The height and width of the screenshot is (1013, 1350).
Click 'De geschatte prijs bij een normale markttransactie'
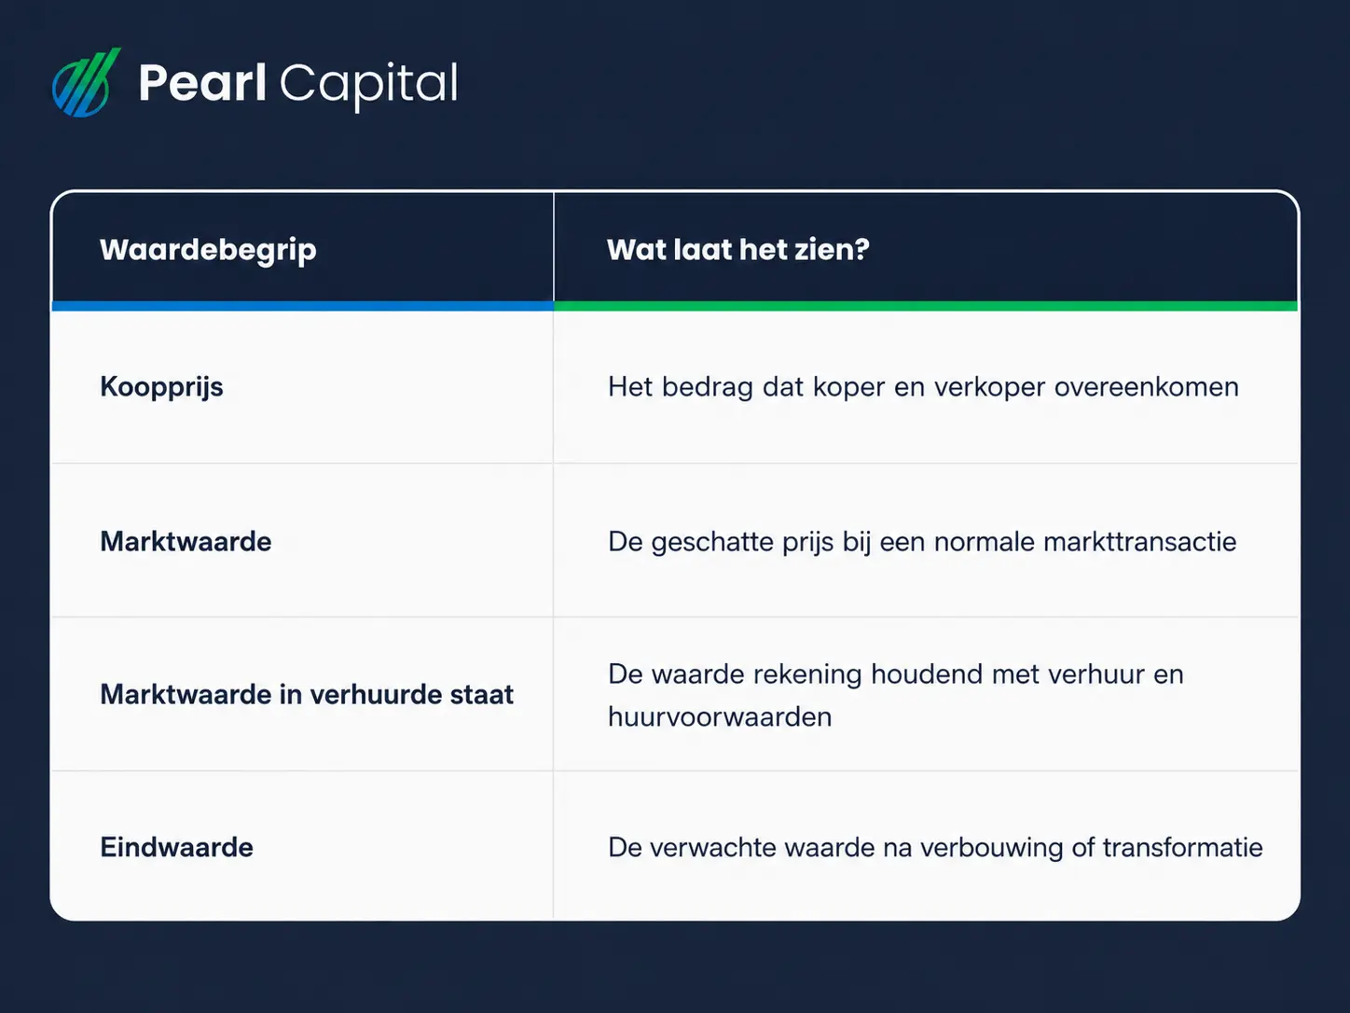point(922,542)
